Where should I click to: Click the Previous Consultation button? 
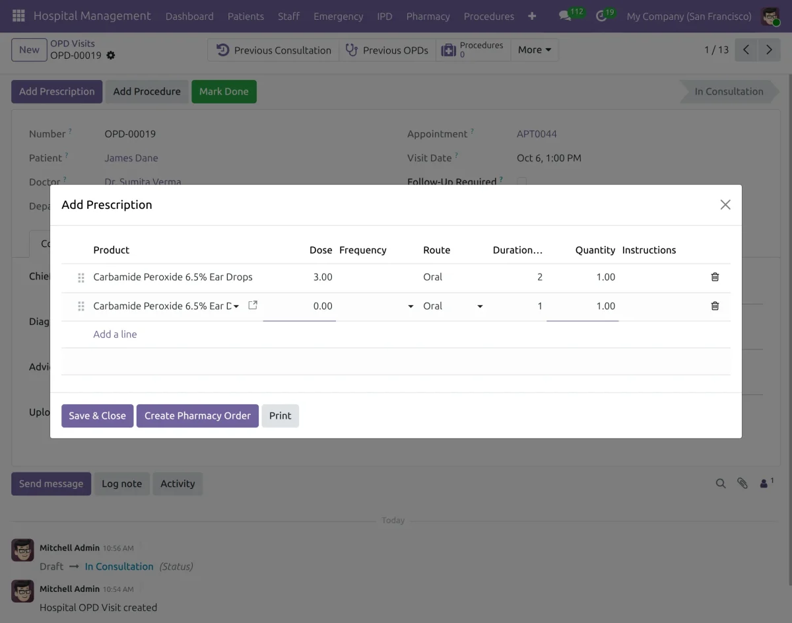click(273, 50)
